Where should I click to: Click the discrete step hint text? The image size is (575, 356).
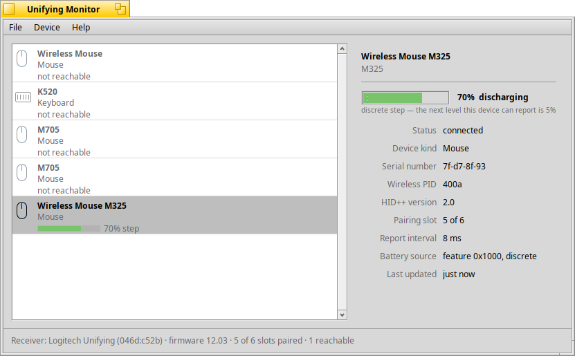[x=458, y=110]
